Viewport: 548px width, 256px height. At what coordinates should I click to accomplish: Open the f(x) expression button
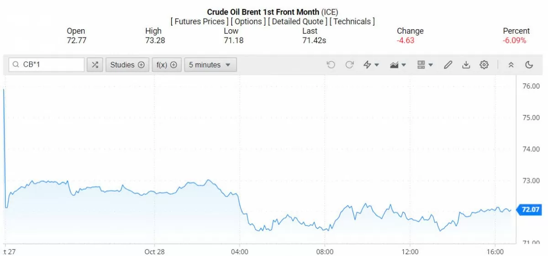166,65
